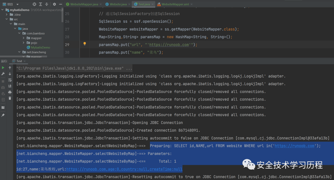Click the up arrow in console toolbar
Viewport: 334px width, 180px height.
(10, 67)
